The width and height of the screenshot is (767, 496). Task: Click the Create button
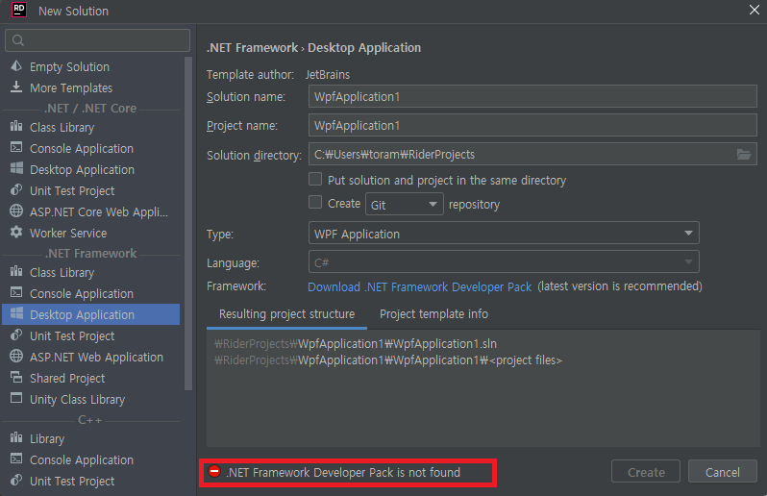646,472
